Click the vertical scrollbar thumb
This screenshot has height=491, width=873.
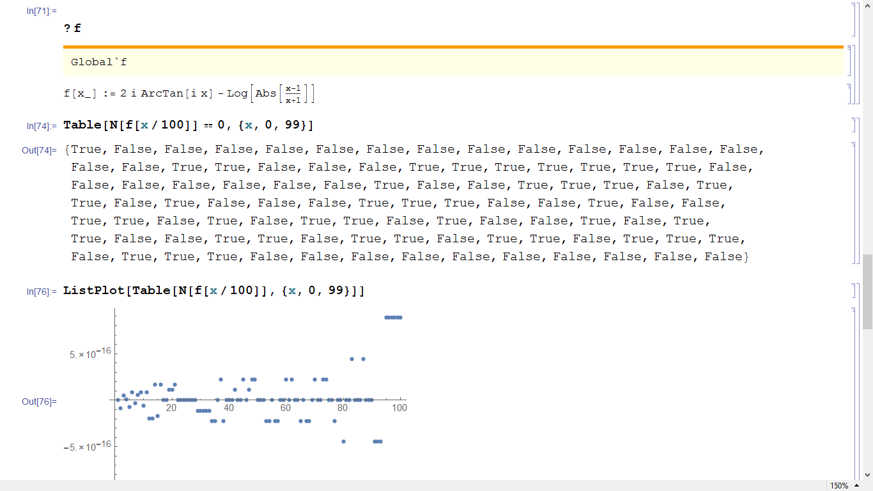pyautogui.click(x=867, y=291)
